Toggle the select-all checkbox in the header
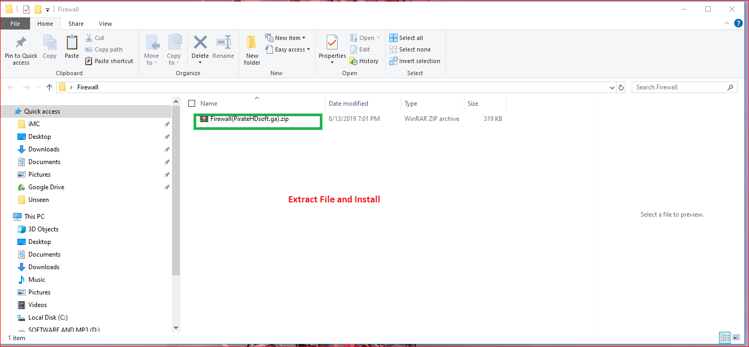Viewport: 749px width, 347px height. tap(191, 104)
